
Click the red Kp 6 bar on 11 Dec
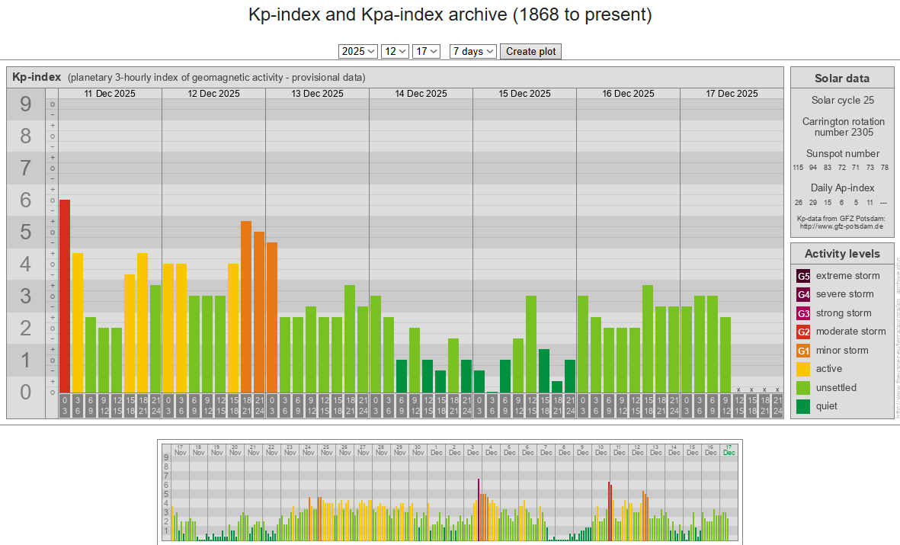point(65,296)
